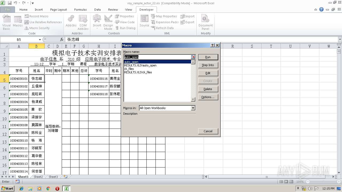
Task: Switch to the Formulas tab
Action: 80,9
